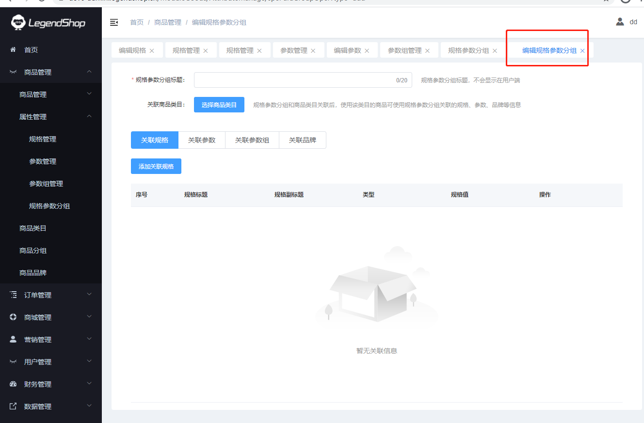
Task: Switch to the 关联参数 tab
Action: pyautogui.click(x=202, y=140)
